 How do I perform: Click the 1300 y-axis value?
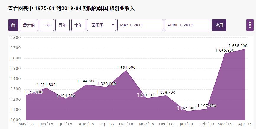coord(16,89)
